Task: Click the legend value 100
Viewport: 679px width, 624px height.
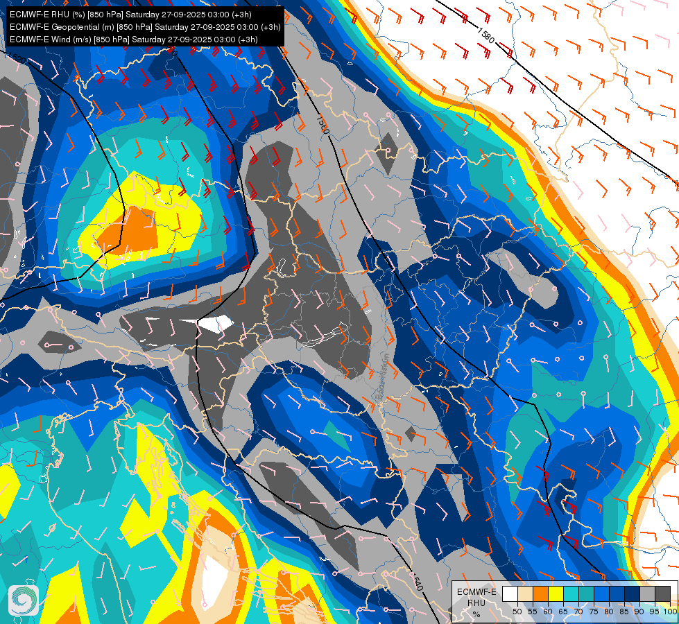Action: (671, 612)
